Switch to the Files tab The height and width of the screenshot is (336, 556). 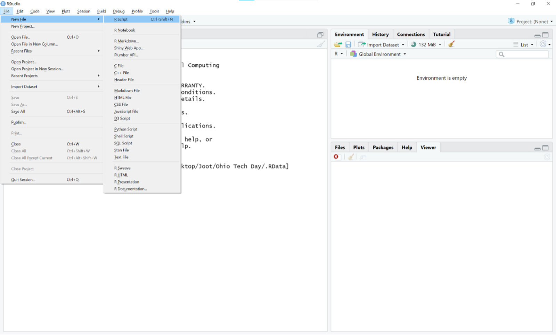pyautogui.click(x=340, y=147)
